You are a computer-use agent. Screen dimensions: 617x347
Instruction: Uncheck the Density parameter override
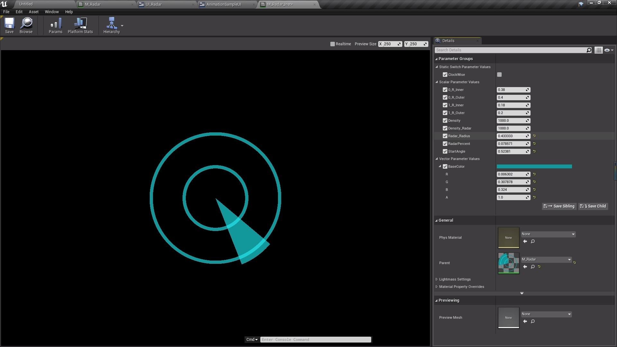coord(445,120)
